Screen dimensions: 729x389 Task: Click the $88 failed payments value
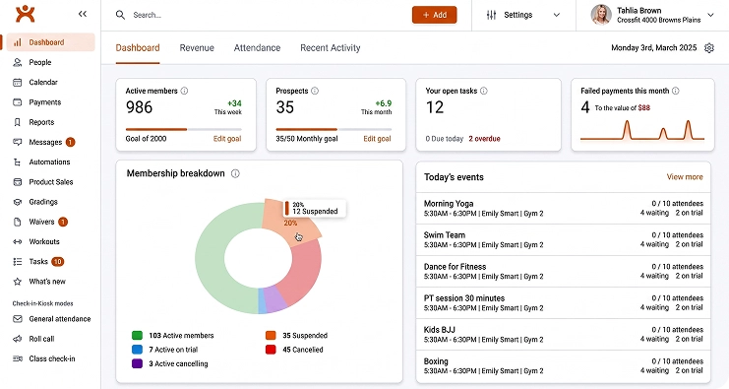644,108
